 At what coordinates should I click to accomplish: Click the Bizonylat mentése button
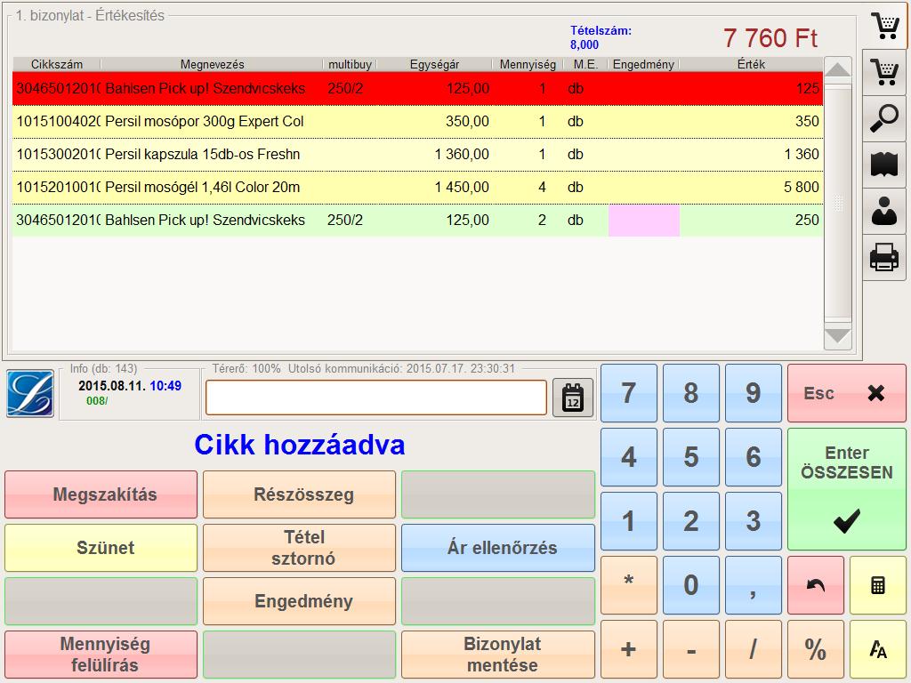[498, 655]
